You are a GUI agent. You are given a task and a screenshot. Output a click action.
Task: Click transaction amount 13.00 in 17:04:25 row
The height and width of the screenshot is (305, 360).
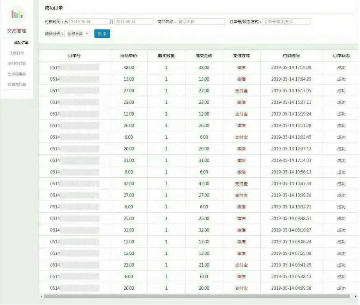[x=204, y=79]
